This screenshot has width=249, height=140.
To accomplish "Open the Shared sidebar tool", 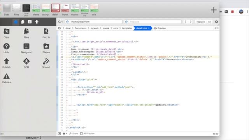I will (x=46, y=63).
